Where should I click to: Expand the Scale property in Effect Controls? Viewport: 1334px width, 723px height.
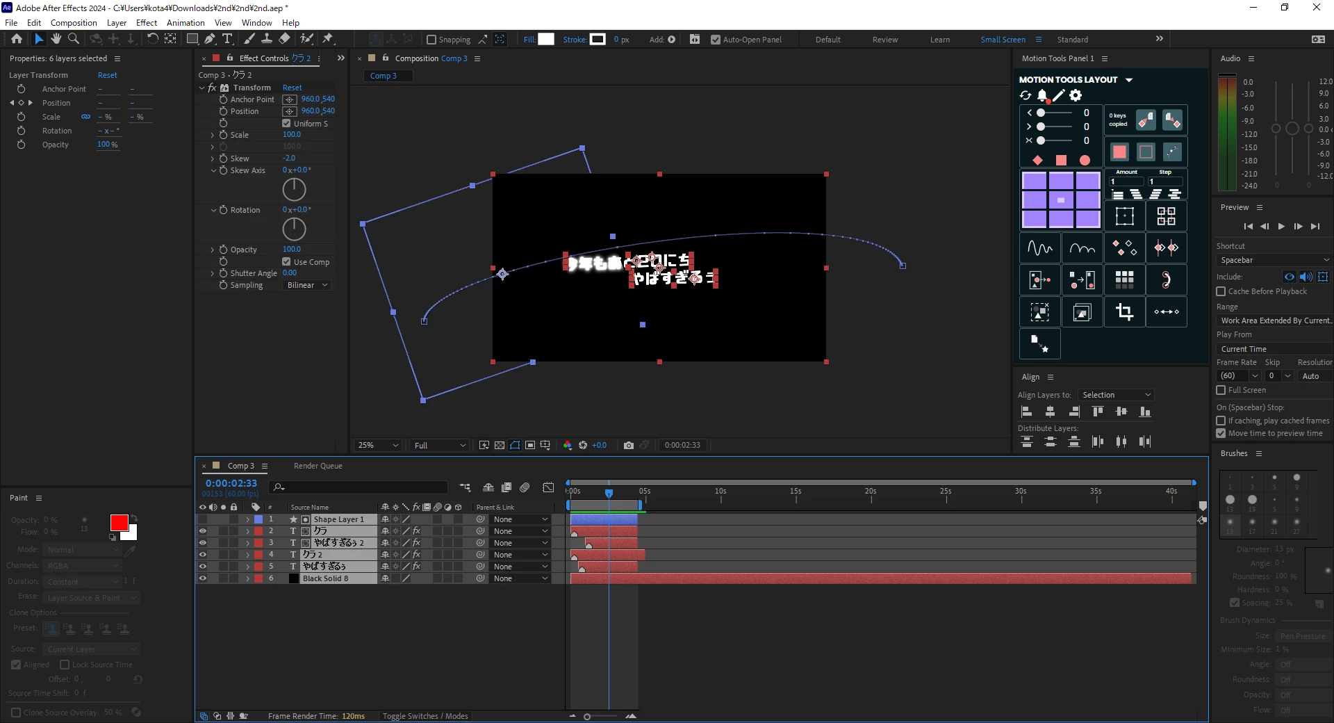pos(213,135)
